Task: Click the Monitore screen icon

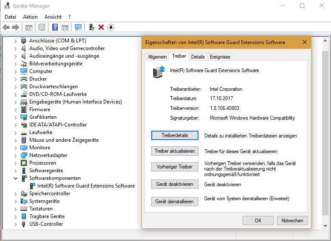Action: (24, 148)
